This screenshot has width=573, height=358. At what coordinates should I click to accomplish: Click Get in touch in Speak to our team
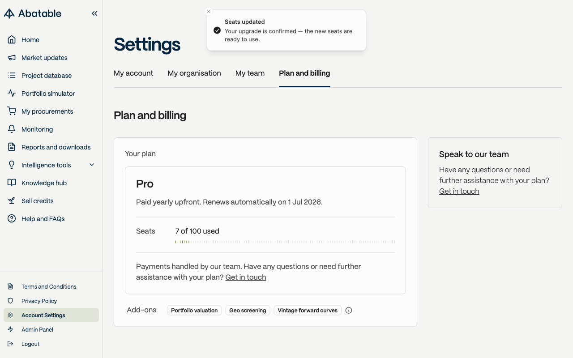point(459,191)
